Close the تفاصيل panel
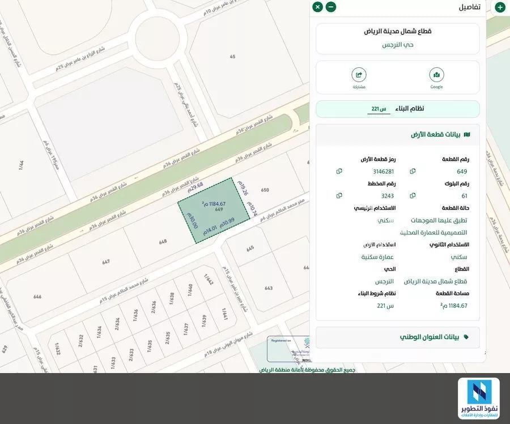The height and width of the screenshot is (424, 510). click(x=317, y=7)
